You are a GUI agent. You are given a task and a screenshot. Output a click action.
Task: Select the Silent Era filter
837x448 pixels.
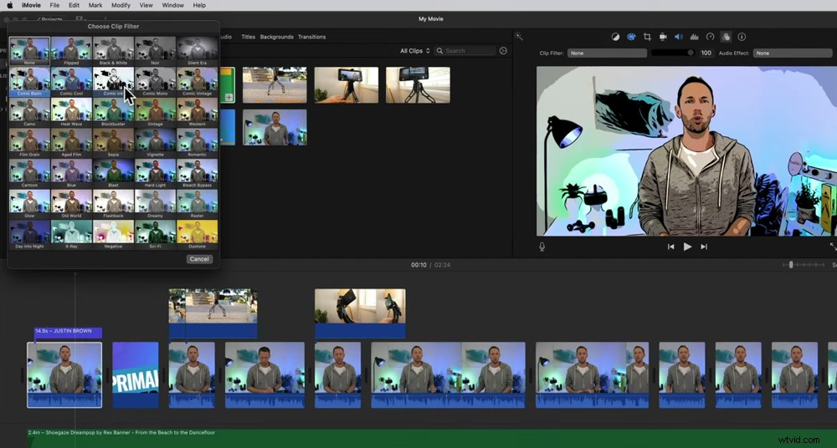[197, 51]
